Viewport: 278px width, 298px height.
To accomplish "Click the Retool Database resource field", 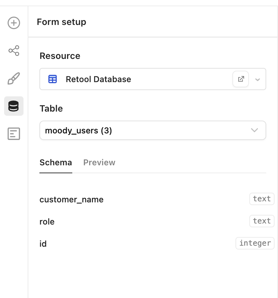I will click(153, 79).
